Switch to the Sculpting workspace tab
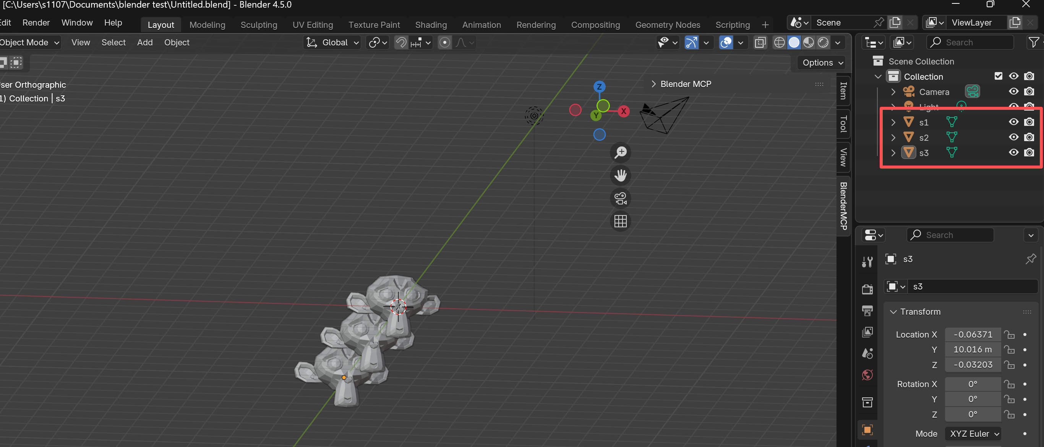The height and width of the screenshot is (447, 1044). [x=259, y=25]
